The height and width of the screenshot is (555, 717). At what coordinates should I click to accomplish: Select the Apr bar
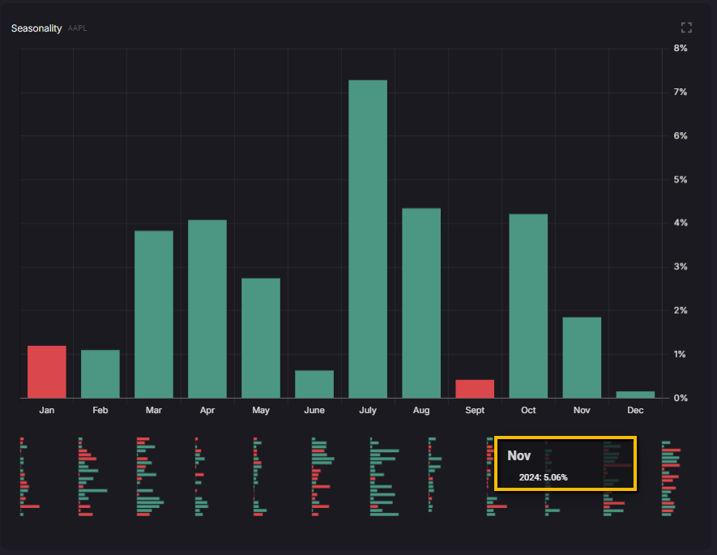207,309
